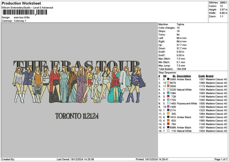Click 'Amber Black' in stop sequence row 1

[x=184, y=79]
